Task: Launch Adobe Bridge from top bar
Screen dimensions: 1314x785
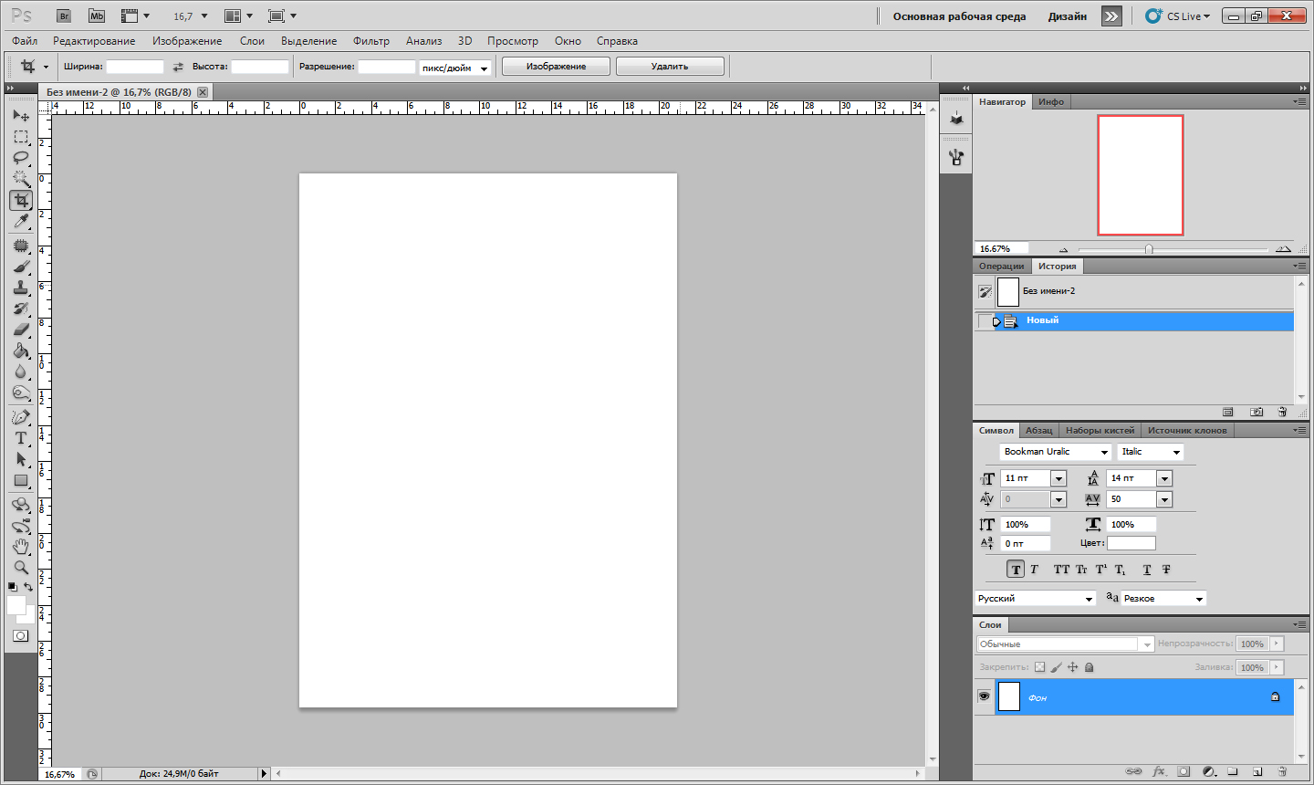Action: 64,16
